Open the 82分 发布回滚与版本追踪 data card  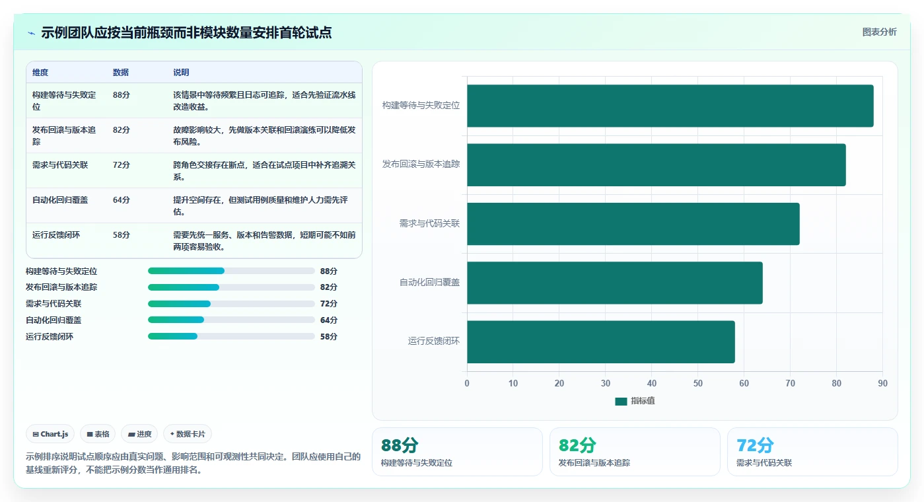pyautogui.click(x=635, y=452)
